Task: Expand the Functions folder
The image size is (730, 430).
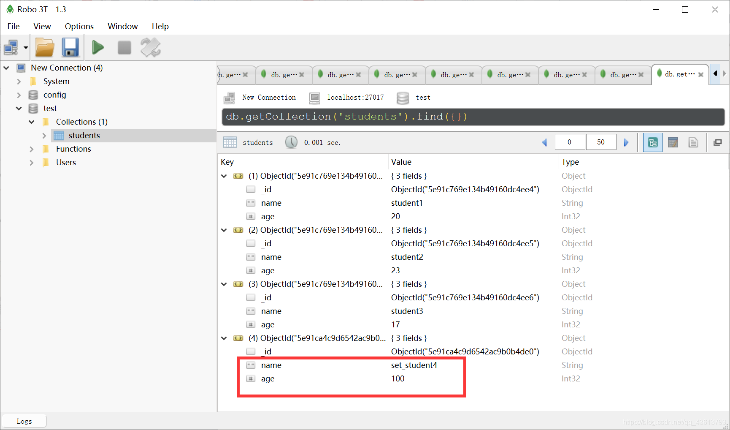Action: [x=32, y=149]
